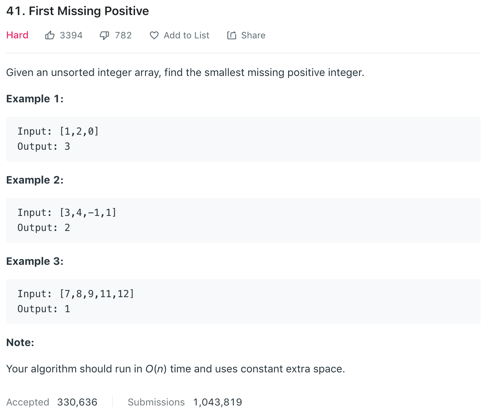Click the 3394 upvote count
The width and height of the screenshot is (492, 413).
point(71,35)
